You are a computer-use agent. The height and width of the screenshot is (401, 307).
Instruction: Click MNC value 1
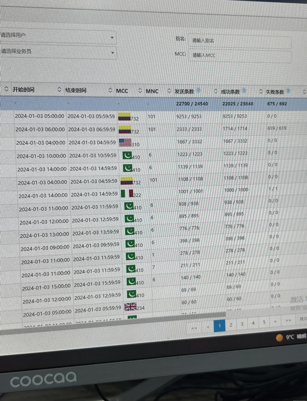coord(153,255)
